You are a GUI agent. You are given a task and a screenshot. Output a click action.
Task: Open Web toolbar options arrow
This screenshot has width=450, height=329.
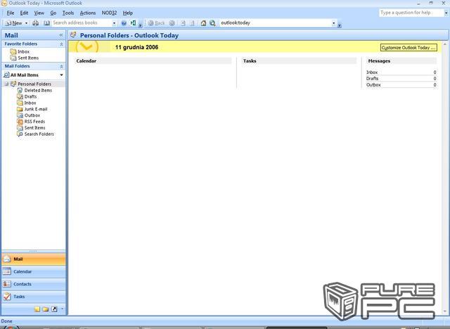pyautogui.click(x=340, y=25)
